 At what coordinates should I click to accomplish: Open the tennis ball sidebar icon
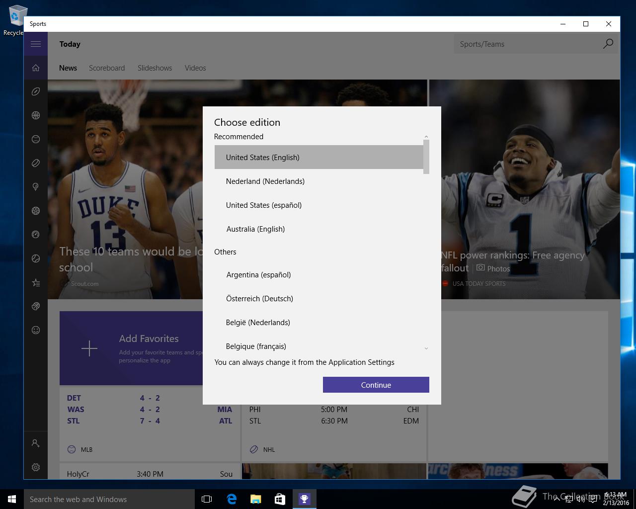click(36, 258)
